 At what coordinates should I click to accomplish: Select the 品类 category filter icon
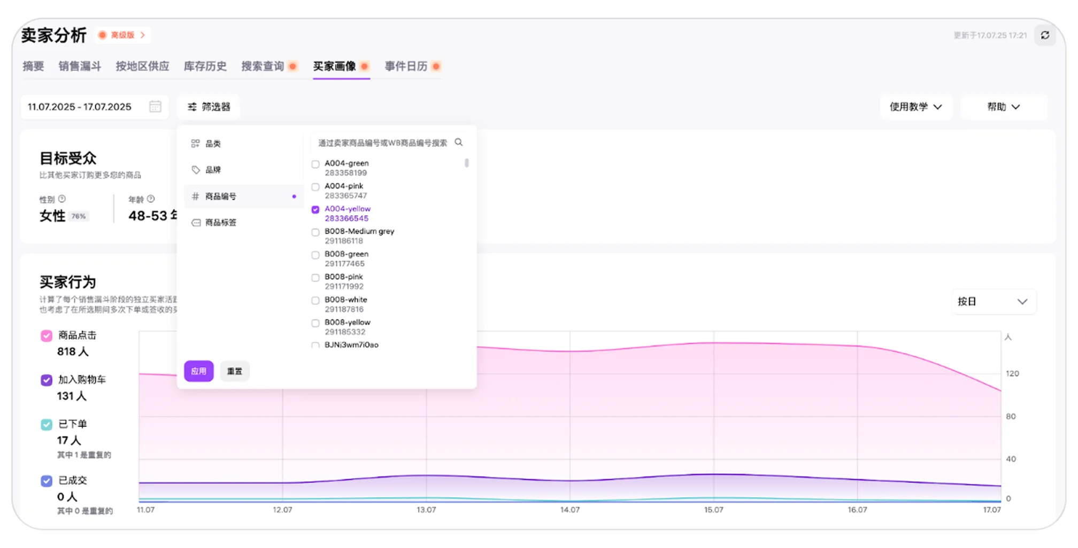coord(196,143)
